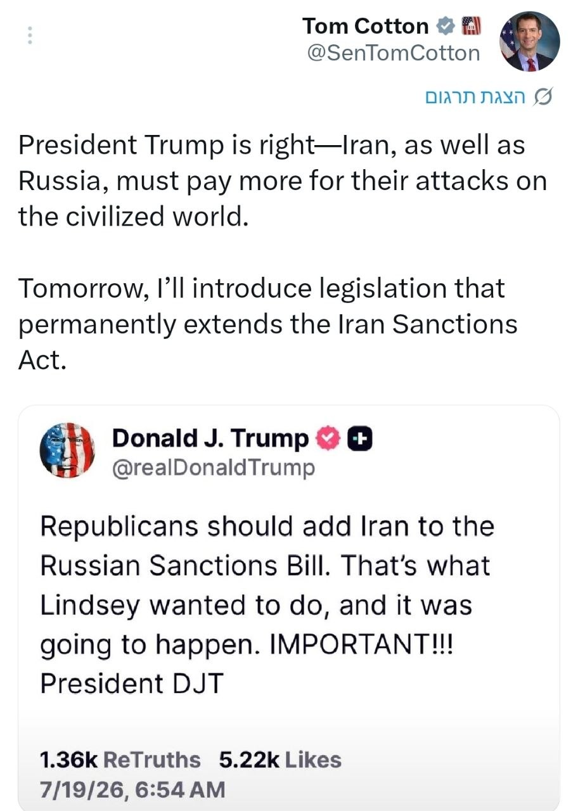Click the Donald J. Trump name
This screenshot has width=578, height=811.
tap(210, 438)
